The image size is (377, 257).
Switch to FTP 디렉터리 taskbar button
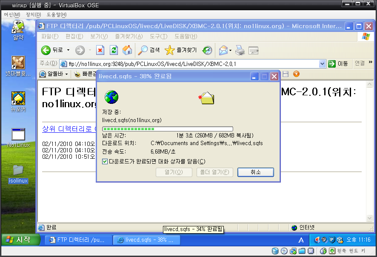click(79, 240)
